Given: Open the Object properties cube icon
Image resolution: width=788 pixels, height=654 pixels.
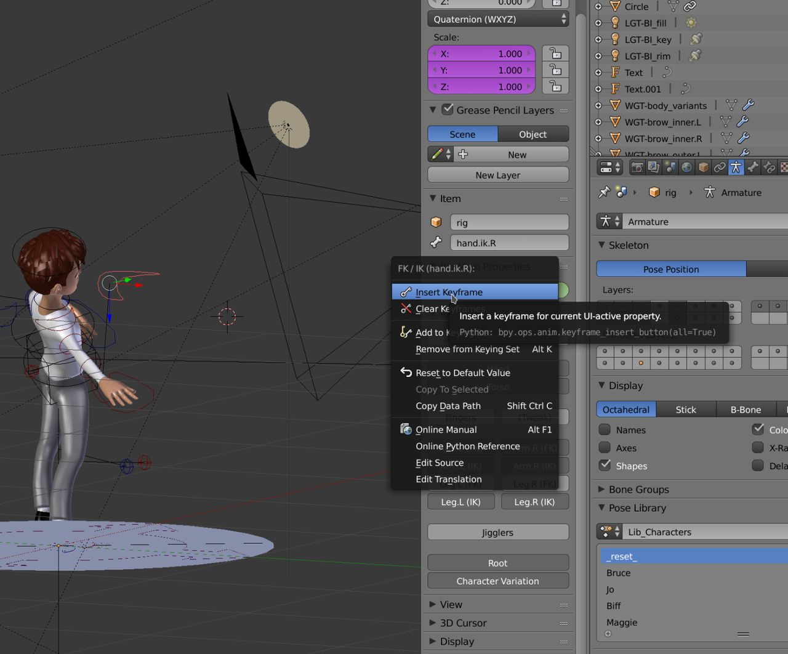Looking at the screenshot, I should pos(703,167).
